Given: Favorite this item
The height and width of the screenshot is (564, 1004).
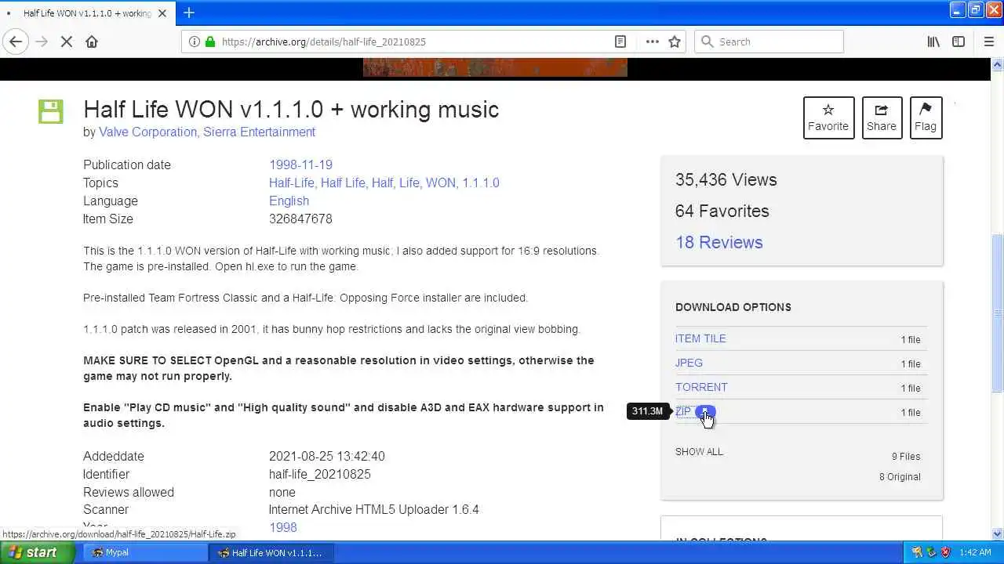Looking at the screenshot, I should [x=828, y=117].
